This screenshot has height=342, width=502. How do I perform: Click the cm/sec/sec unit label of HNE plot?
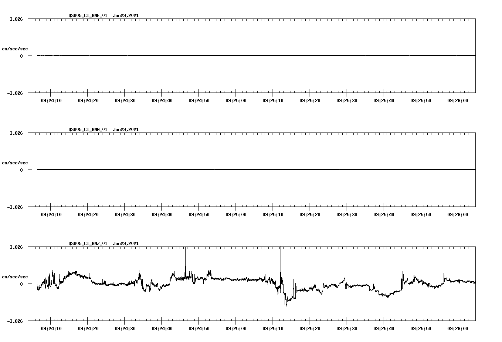tap(15, 49)
